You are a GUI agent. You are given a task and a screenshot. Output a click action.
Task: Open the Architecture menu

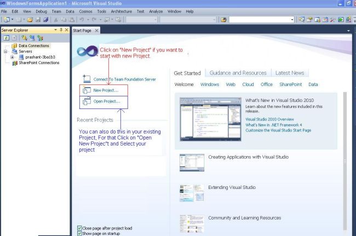coord(121,11)
